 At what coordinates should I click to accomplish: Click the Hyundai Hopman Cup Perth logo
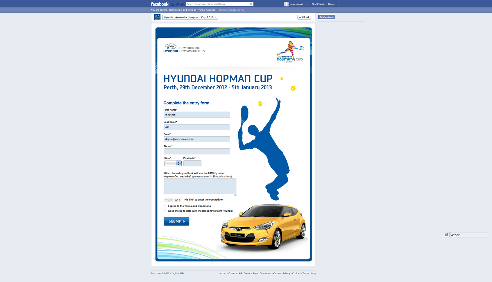290,52
